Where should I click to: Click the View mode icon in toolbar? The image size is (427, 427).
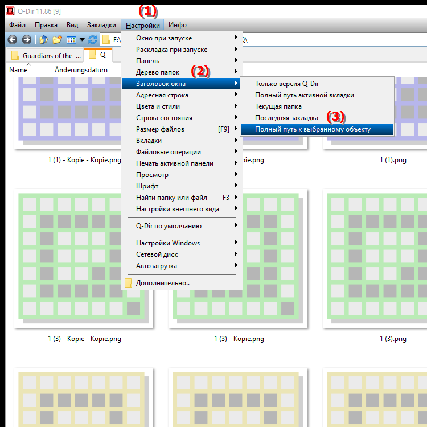point(71,40)
